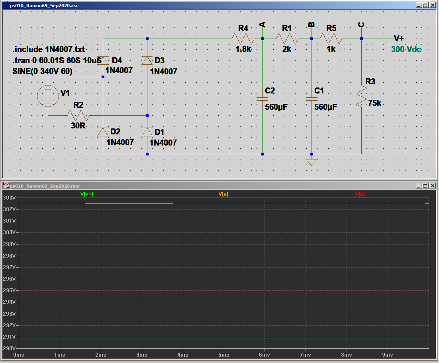The width and height of the screenshot is (439, 363).
Task: Click the 1N4007 label under D1
Action: pos(163,143)
